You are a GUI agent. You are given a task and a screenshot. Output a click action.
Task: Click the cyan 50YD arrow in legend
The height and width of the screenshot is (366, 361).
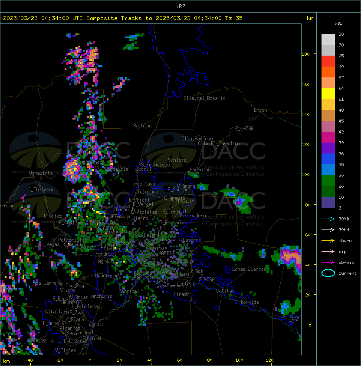pos(328,219)
